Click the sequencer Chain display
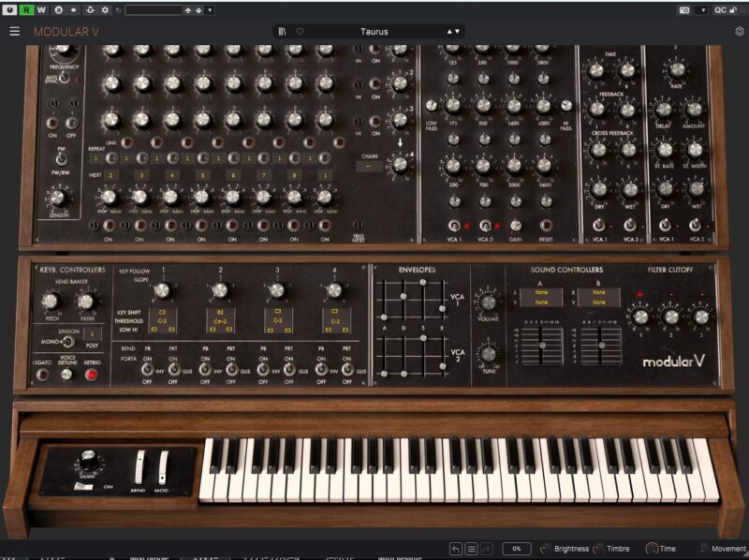The image size is (749, 560). click(x=369, y=167)
